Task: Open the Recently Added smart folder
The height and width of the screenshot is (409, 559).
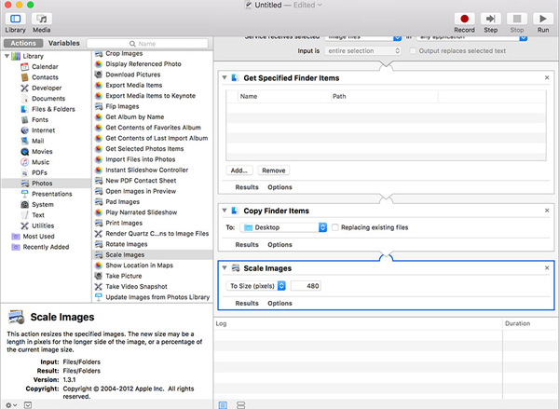Action: (46, 247)
